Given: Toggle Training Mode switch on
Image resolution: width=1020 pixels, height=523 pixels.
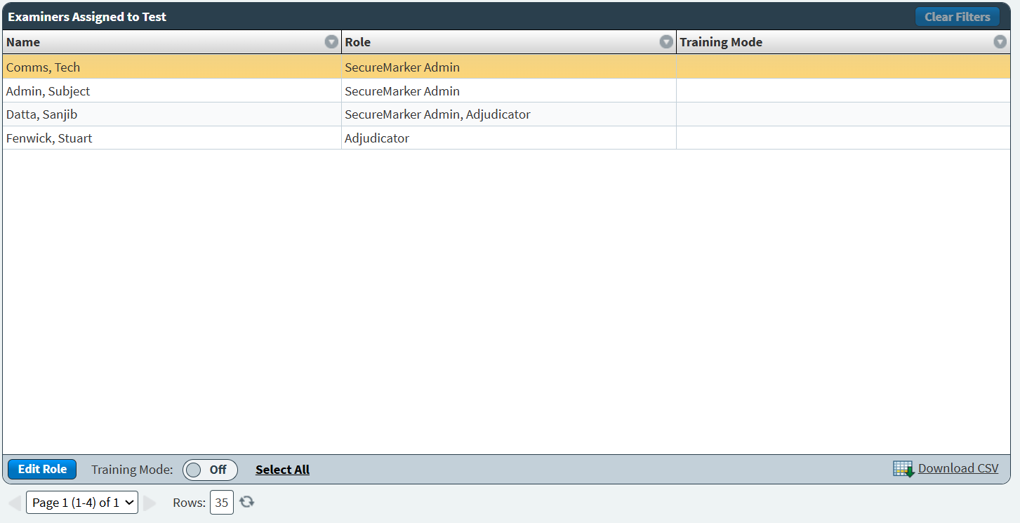Looking at the screenshot, I should (x=210, y=470).
